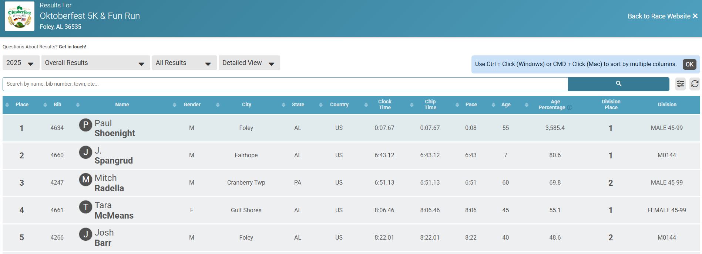Screen dimensions: 702x254
Task: Sort results by Bib column
Action: (57, 104)
